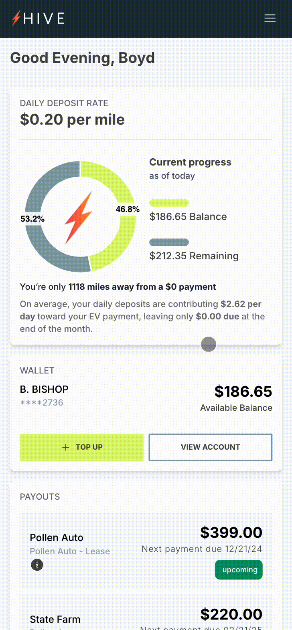Click the HIVE logo in header
The height and width of the screenshot is (630, 292).
click(38, 18)
